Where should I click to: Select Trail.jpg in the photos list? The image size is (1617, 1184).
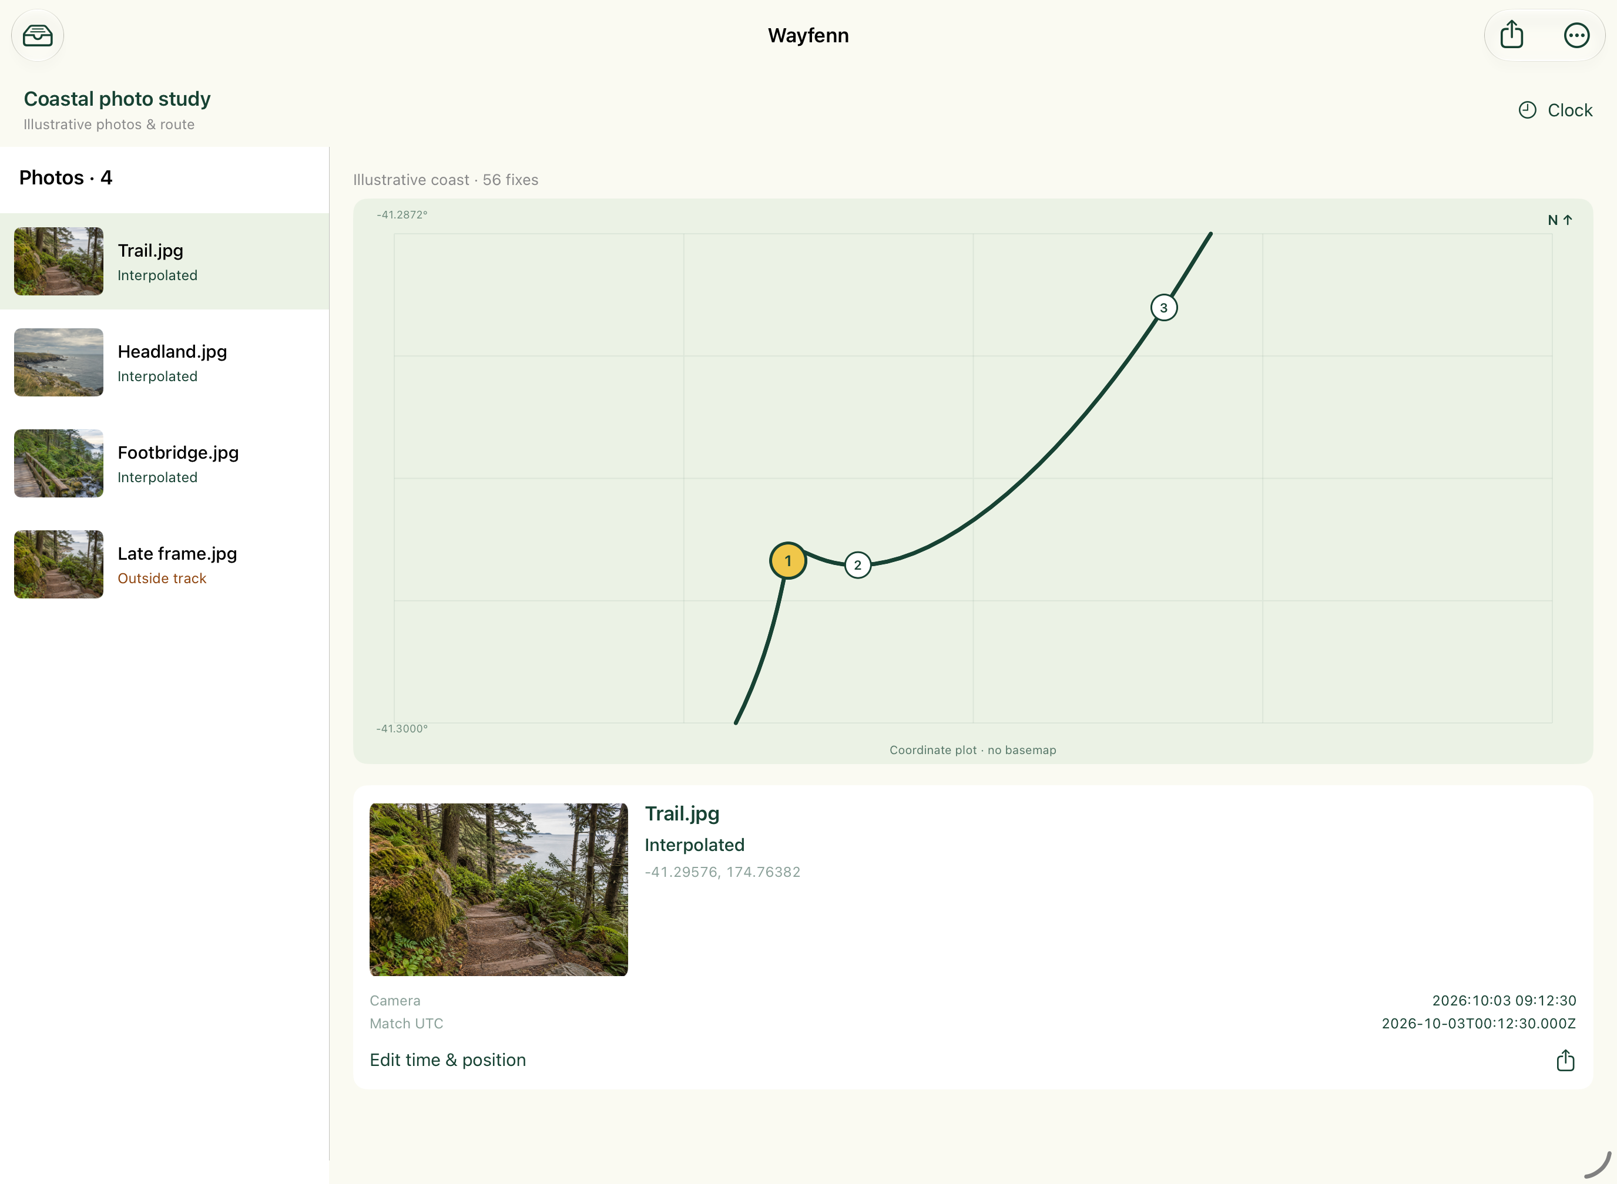pos(164,261)
